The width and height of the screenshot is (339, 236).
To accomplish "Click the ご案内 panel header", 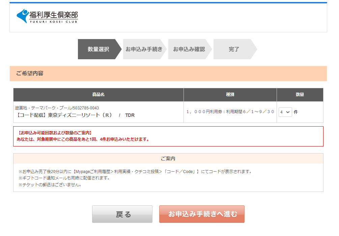I will (x=168, y=159).
